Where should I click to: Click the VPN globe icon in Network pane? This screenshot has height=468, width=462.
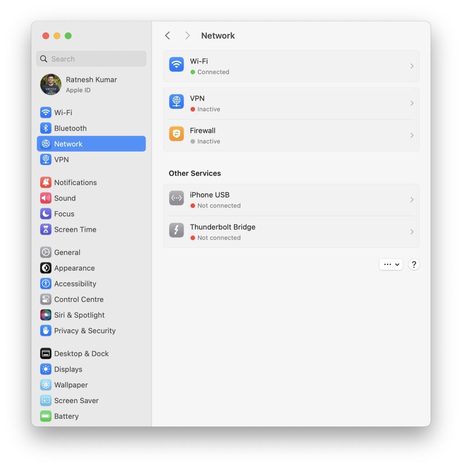pyautogui.click(x=177, y=101)
